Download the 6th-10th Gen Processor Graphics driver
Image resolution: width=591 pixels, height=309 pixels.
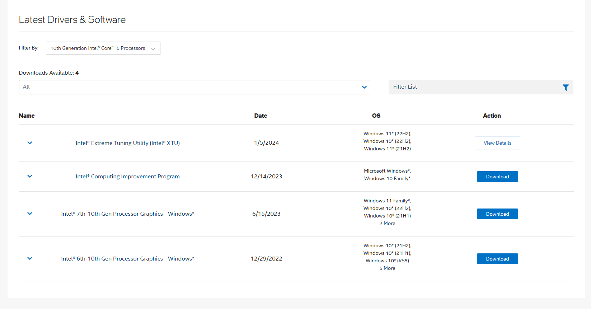pyautogui.click(x=497, y=259)
